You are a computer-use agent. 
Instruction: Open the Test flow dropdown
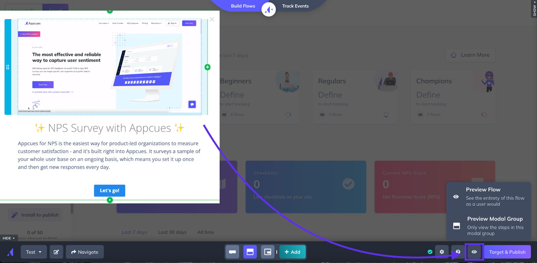34,252
